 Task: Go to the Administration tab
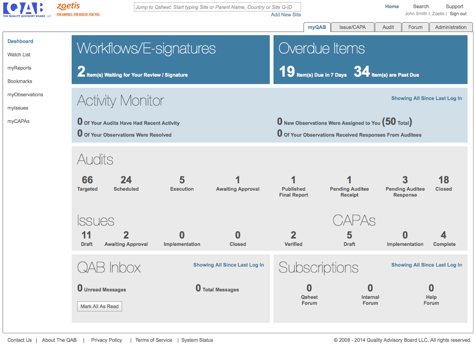coord(451,27)
